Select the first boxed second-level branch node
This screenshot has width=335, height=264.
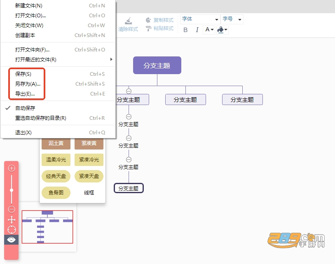coord(132,100)
